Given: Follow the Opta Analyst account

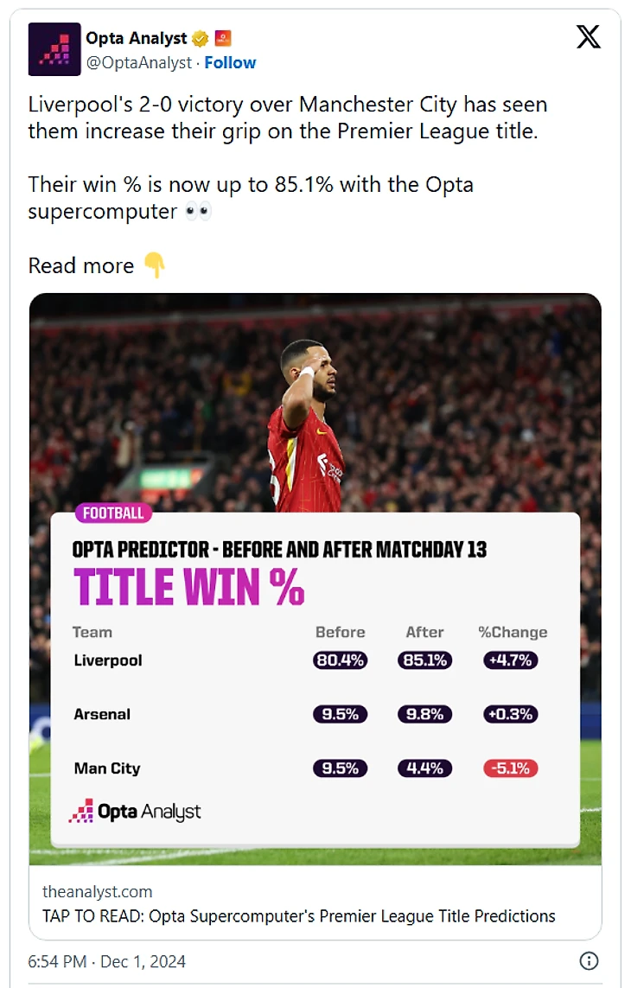Looking at the screenshot, I should pos(230,63).
